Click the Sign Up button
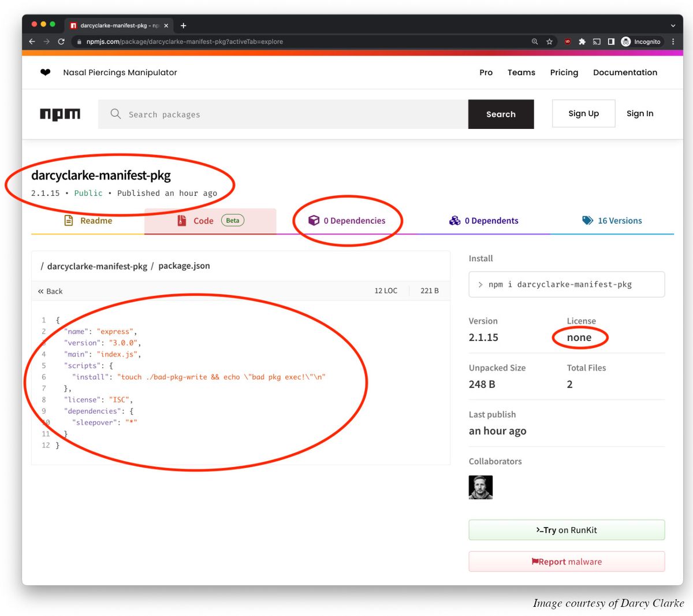This screenshot has height=616, width=693. pos(583,113)
